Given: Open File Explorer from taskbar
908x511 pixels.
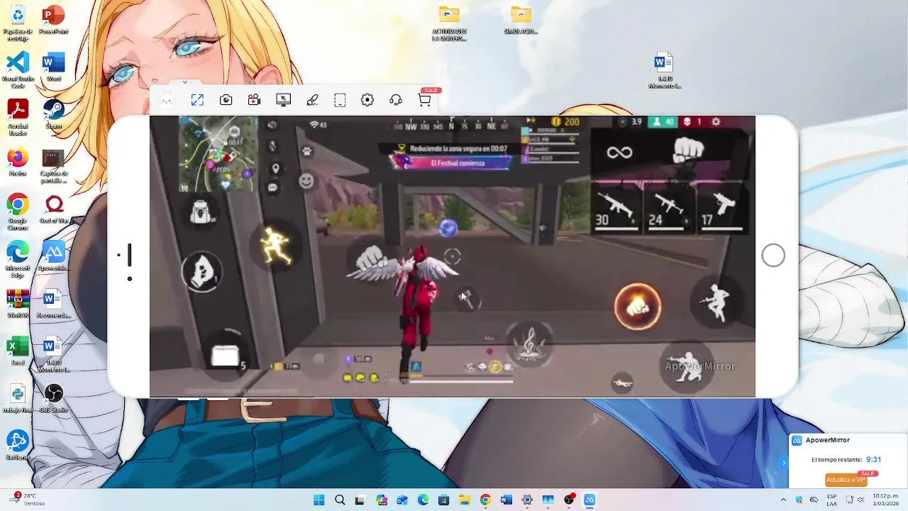Looking at the screenshot, I should point(464,500).
